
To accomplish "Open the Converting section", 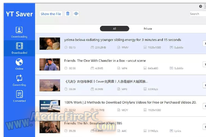I will coord(19,80).
